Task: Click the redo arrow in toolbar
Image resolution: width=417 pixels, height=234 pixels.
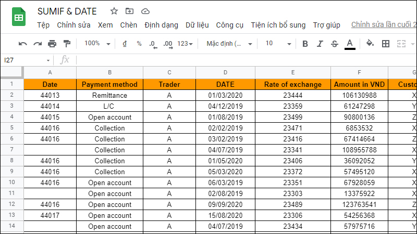Action: tap(38, 44)
